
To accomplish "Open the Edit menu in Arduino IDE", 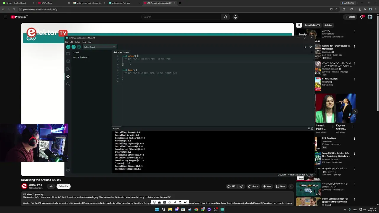I will [x=71, y=42].
